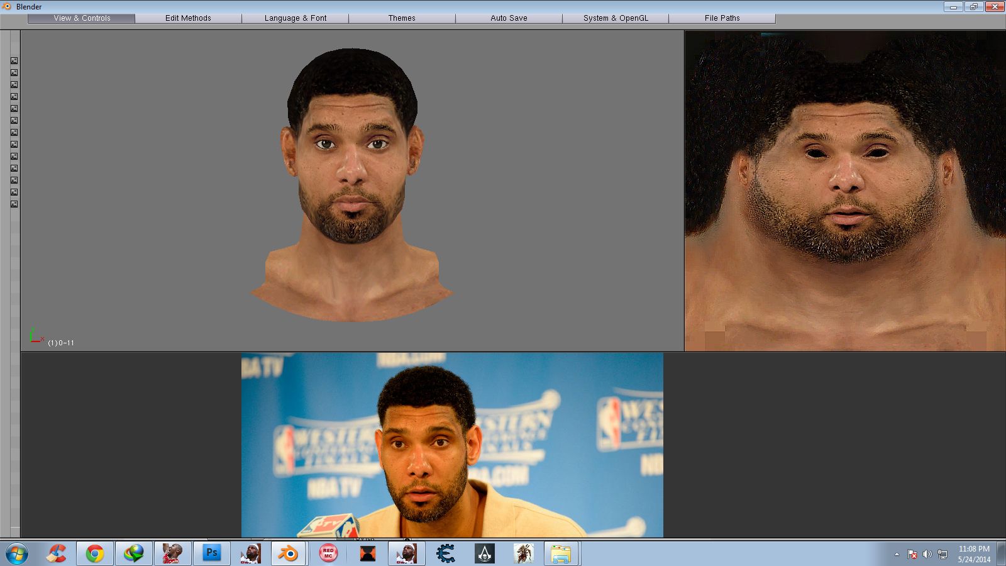Launch CCleaner from the taskbar
The width and height of the screenshot is (1006, 566).
[56, 553]
